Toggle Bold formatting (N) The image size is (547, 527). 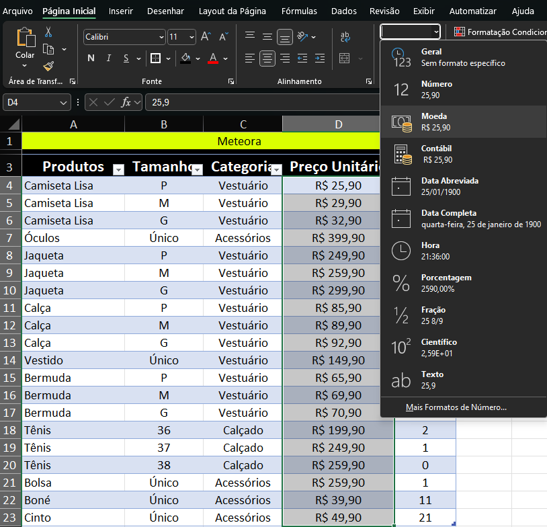91,58
